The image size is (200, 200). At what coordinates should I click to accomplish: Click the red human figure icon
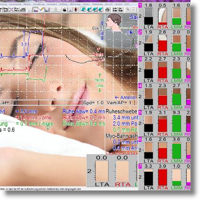click(76, 10)
